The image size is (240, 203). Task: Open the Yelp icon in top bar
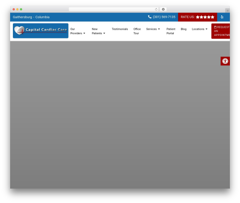point(222,17)
